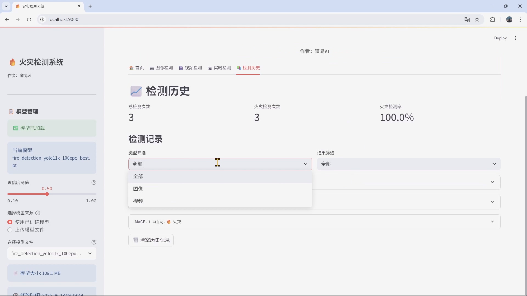
Task: Open the 结果筛选 dropdown
Action: click(x=408, y=164)
